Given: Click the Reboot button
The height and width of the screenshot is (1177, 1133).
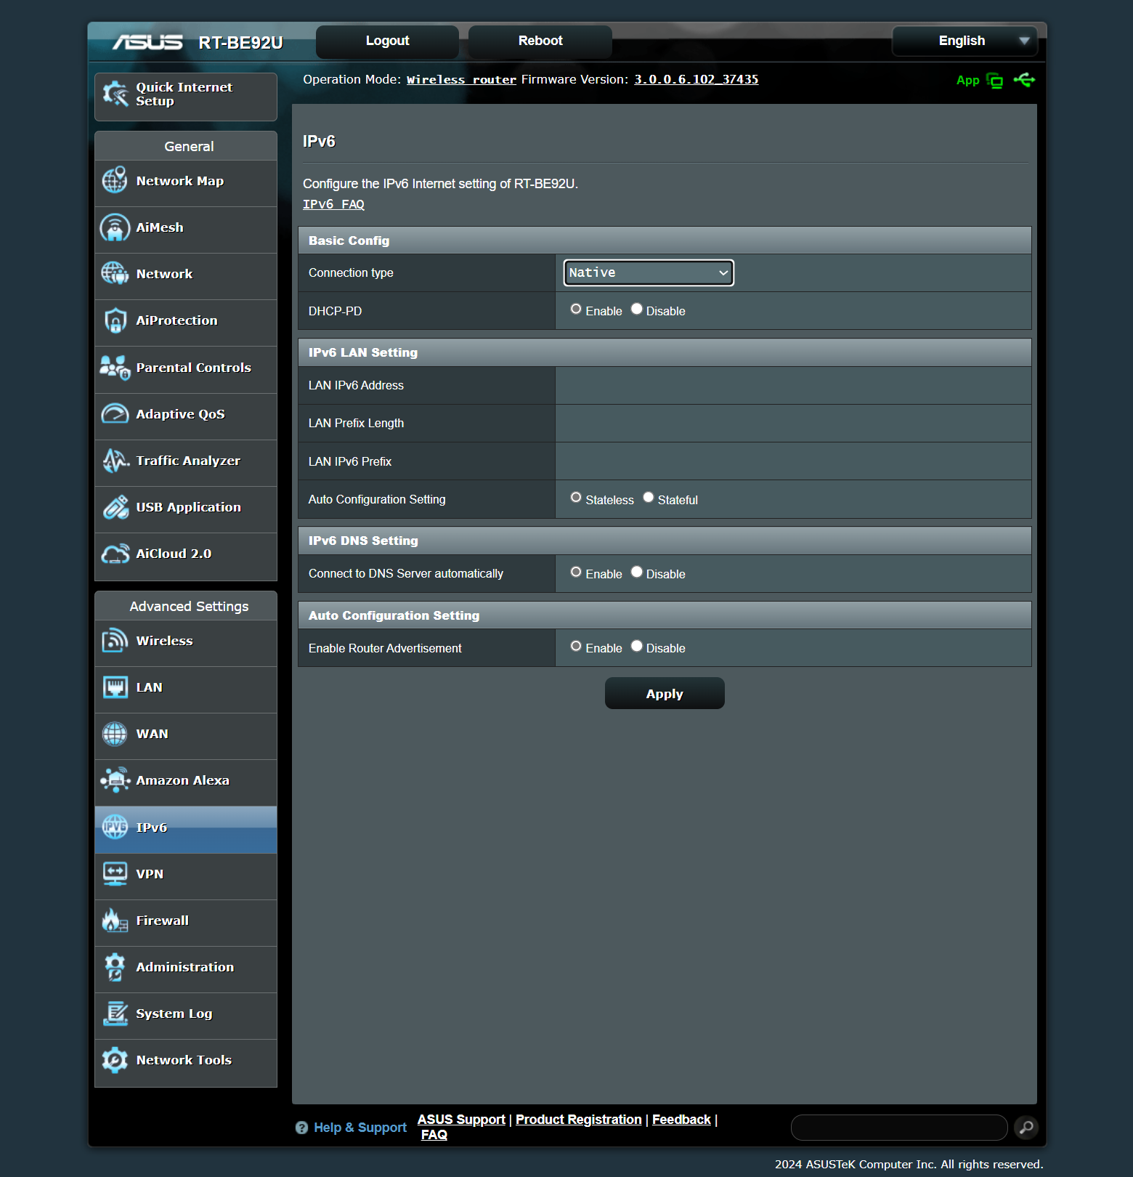Looking at the screenshot, I should (x=540, y=41).
